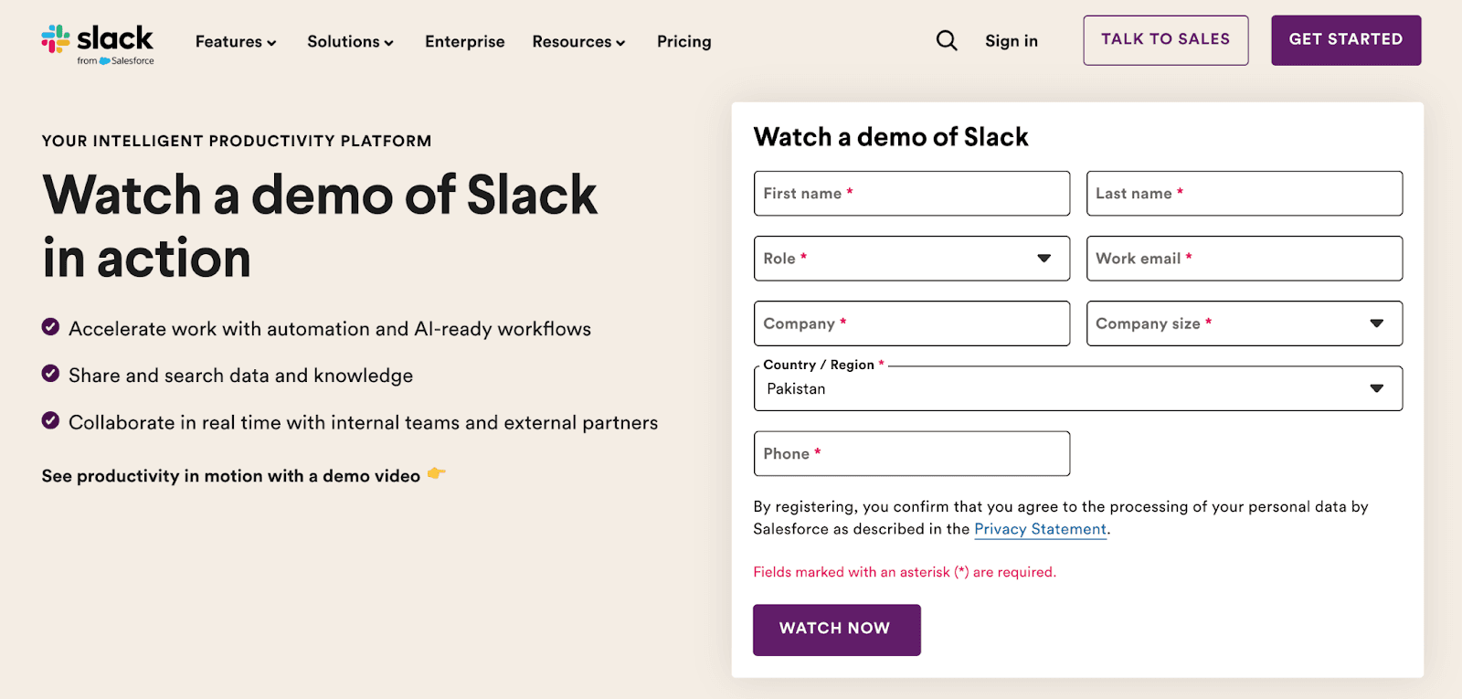Viewport: 1462px width, 699px height.
Task: Click the pointing hand emoji after demo video
Action: (x=437, y=473)
